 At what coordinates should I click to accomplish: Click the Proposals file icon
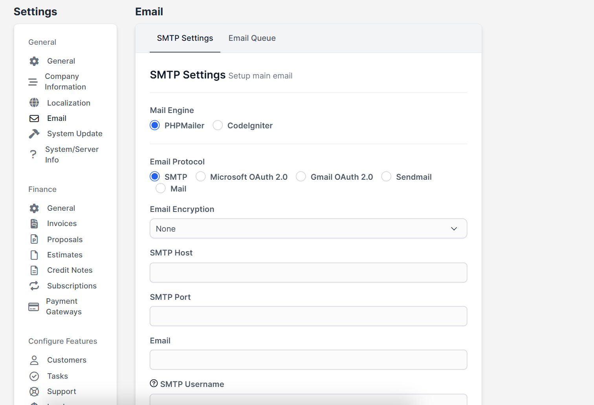point(34,239)
